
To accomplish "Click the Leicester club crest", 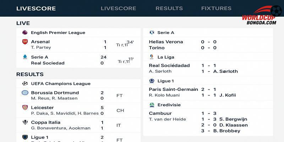I will tap(25, 108).
